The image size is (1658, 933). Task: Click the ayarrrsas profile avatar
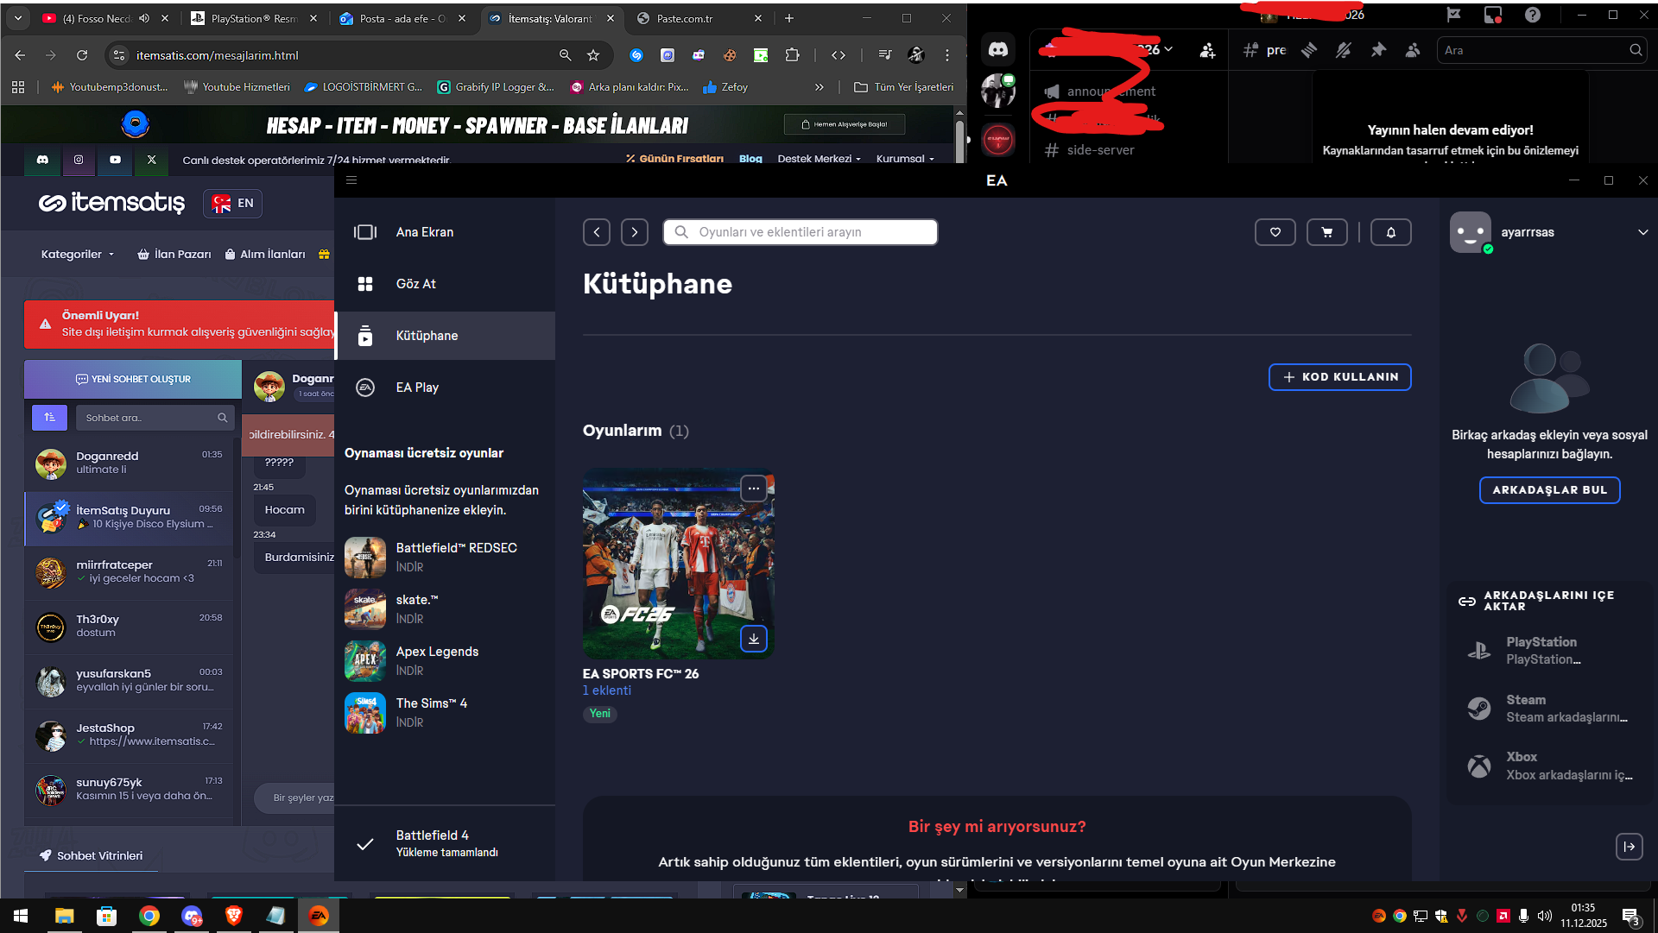1471,232
